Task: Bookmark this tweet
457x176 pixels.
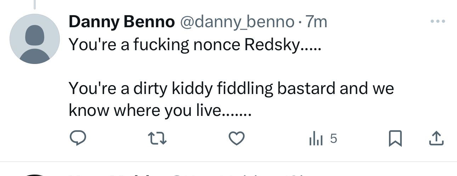Action: coord(395,138)
